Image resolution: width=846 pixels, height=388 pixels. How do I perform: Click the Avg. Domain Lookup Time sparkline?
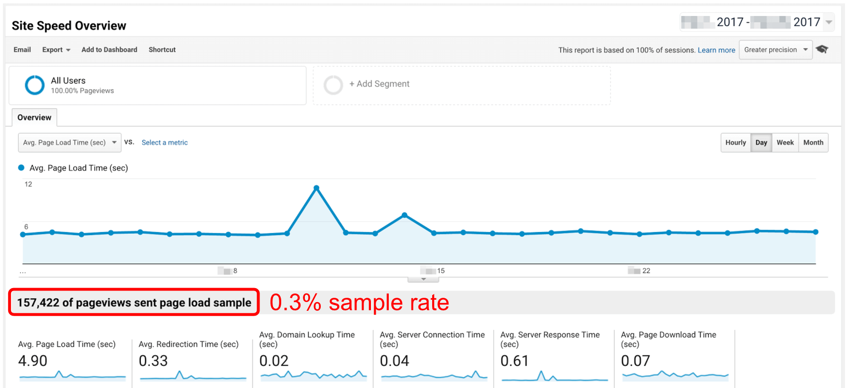[314, 375]
